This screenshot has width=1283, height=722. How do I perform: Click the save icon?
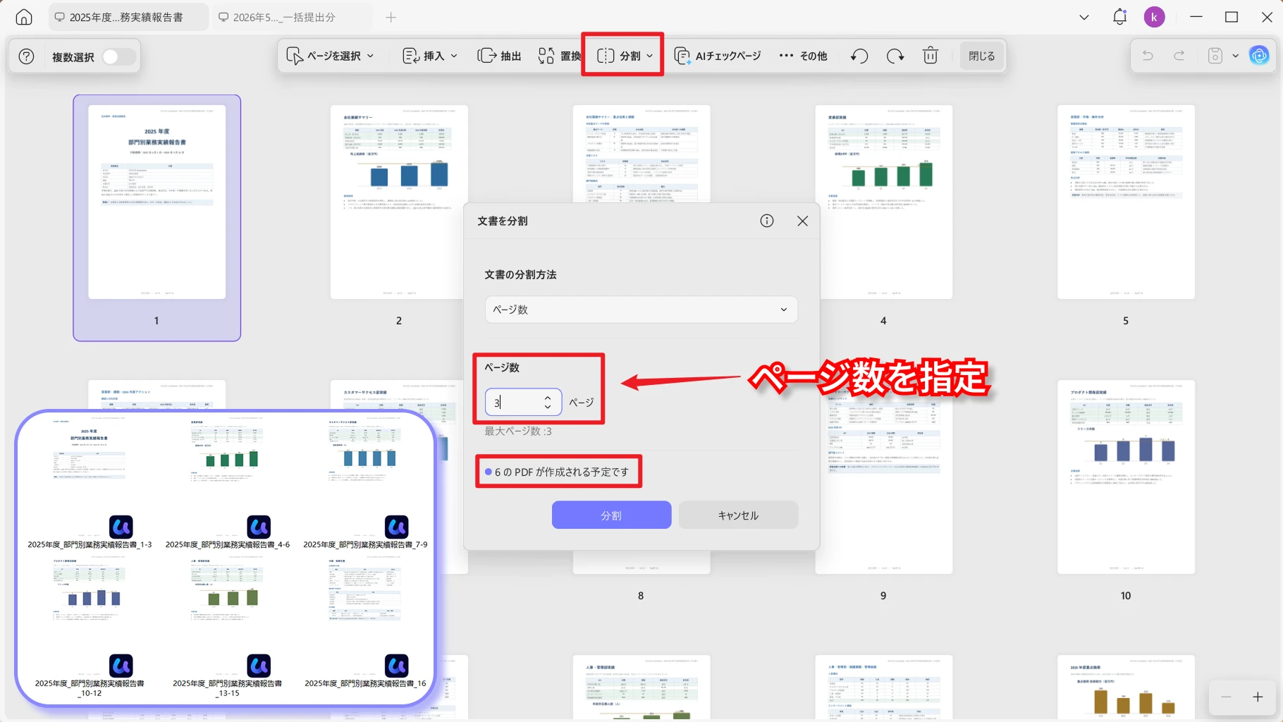click(1215, 56)
